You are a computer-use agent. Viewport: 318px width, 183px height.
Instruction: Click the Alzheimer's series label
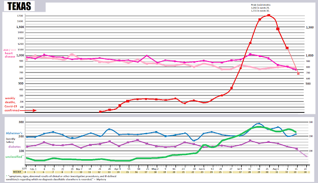[x=14, y=133]
